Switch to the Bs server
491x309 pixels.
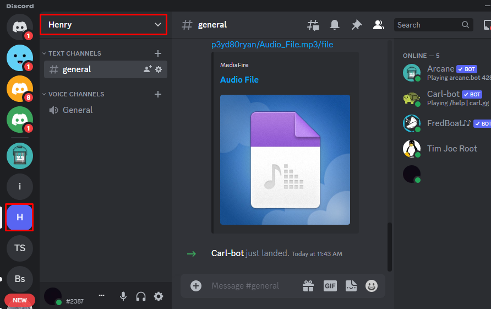pyautogui.click(x=20, y=279)
